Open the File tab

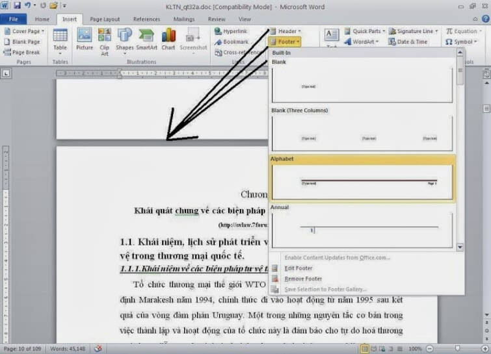click(13, 19)
